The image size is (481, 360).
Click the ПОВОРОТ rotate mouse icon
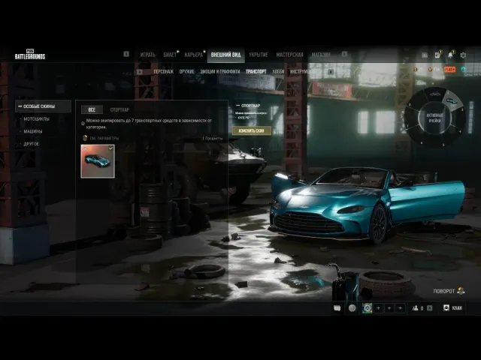(461, 291)
